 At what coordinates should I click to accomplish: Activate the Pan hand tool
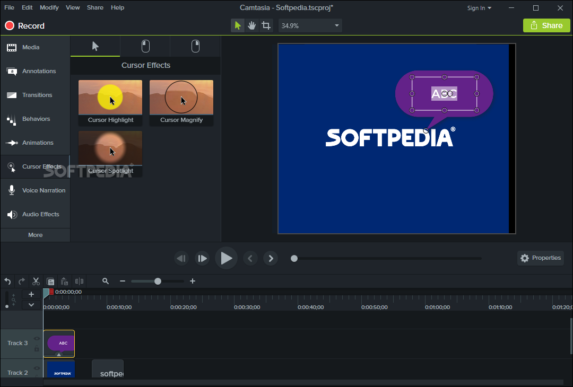[x=252, y=25]
